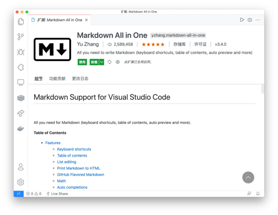Click the Table of Contents bold heading

[50, 133]
